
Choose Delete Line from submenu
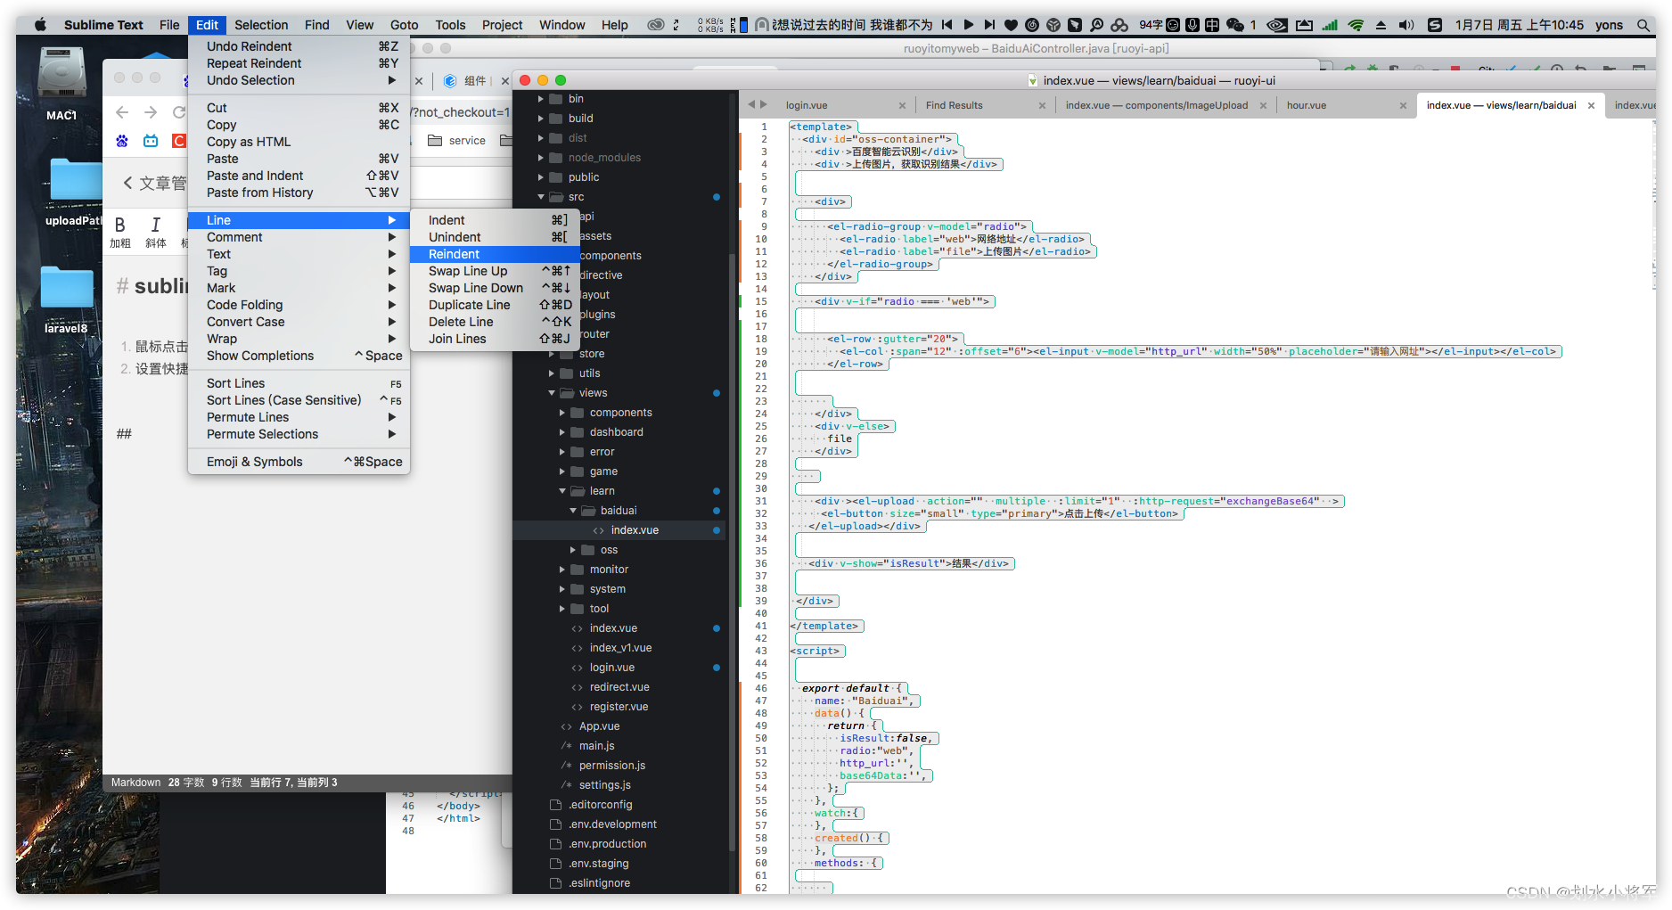(x=494, y=322)
